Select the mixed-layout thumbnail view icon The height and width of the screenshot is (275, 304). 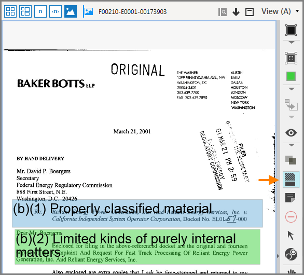25,11
